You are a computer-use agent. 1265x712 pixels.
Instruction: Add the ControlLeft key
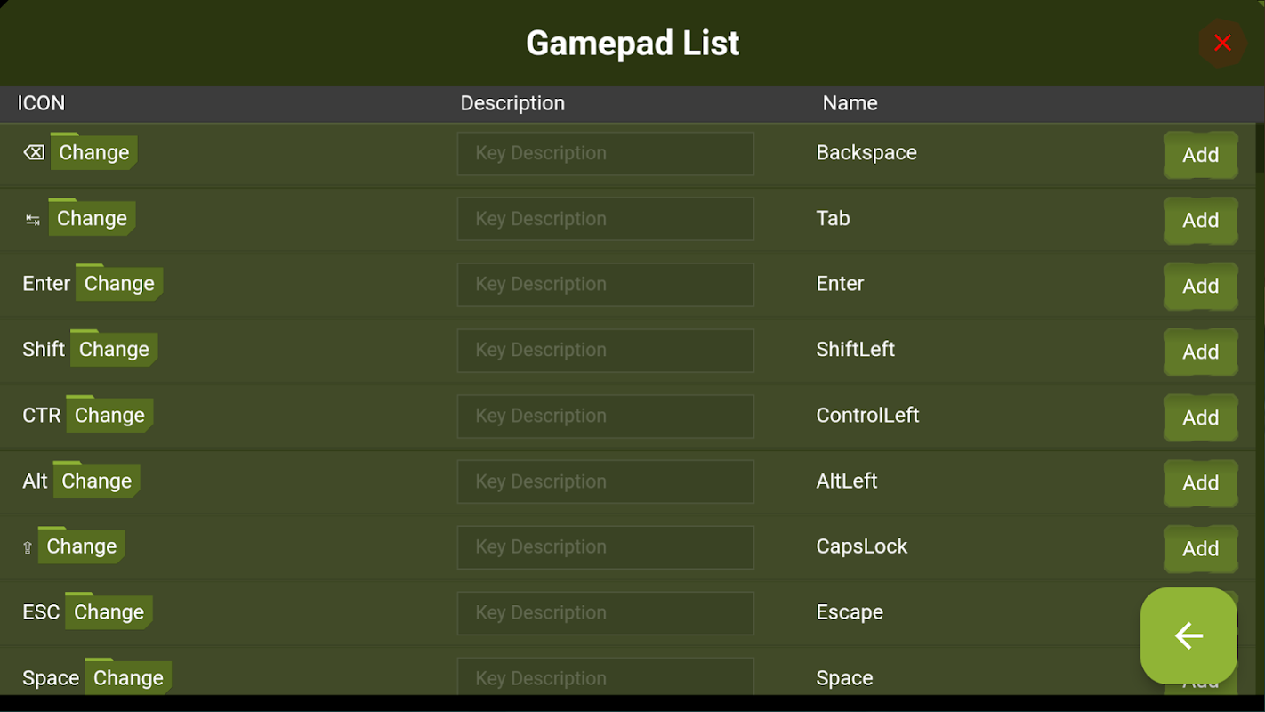click(x=1200, y=418)
